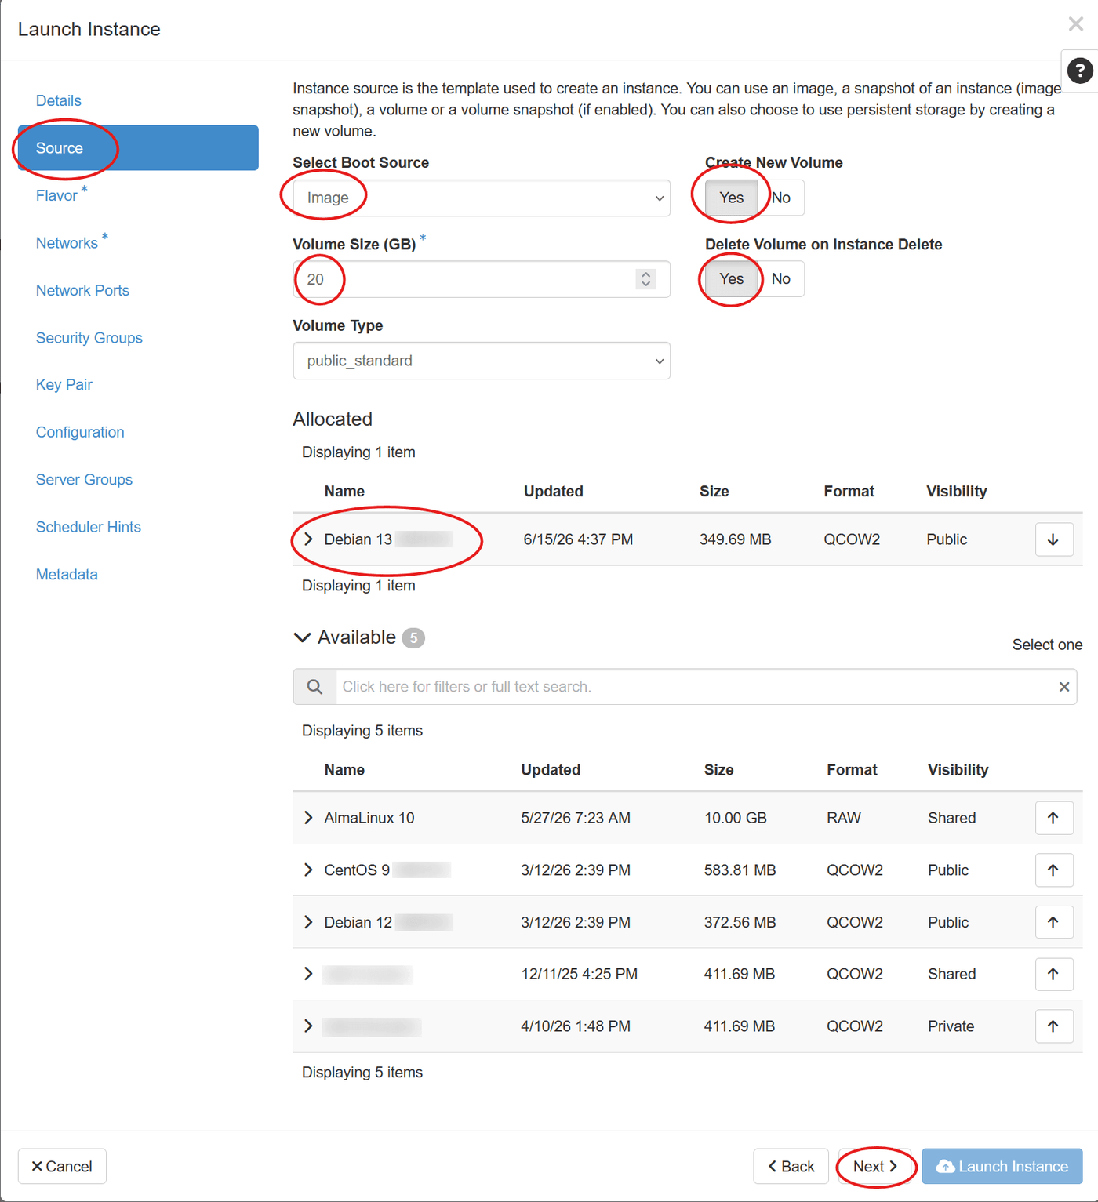Viewport: 1098px width, 1202px height.
Task: Open the Server Groups step
Action: pos(84,480)
